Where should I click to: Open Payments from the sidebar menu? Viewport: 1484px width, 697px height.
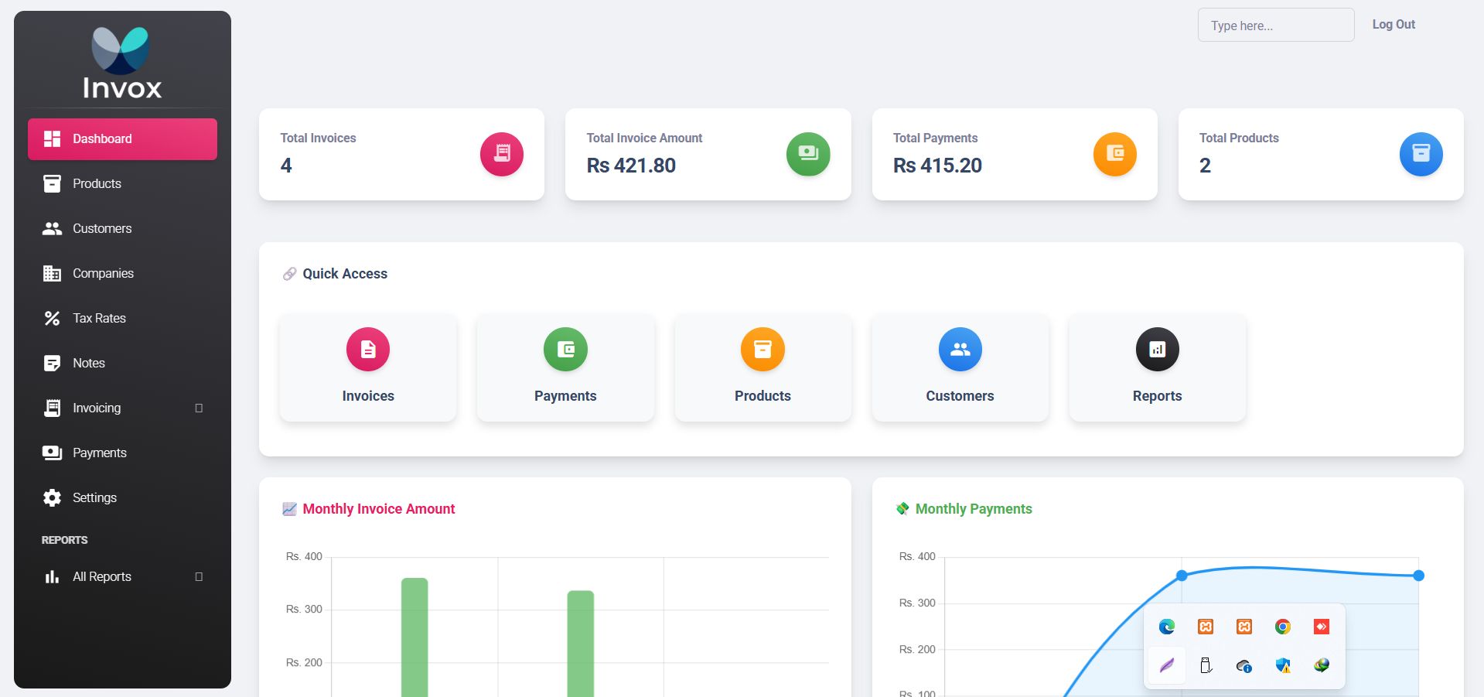coord(122,453)
